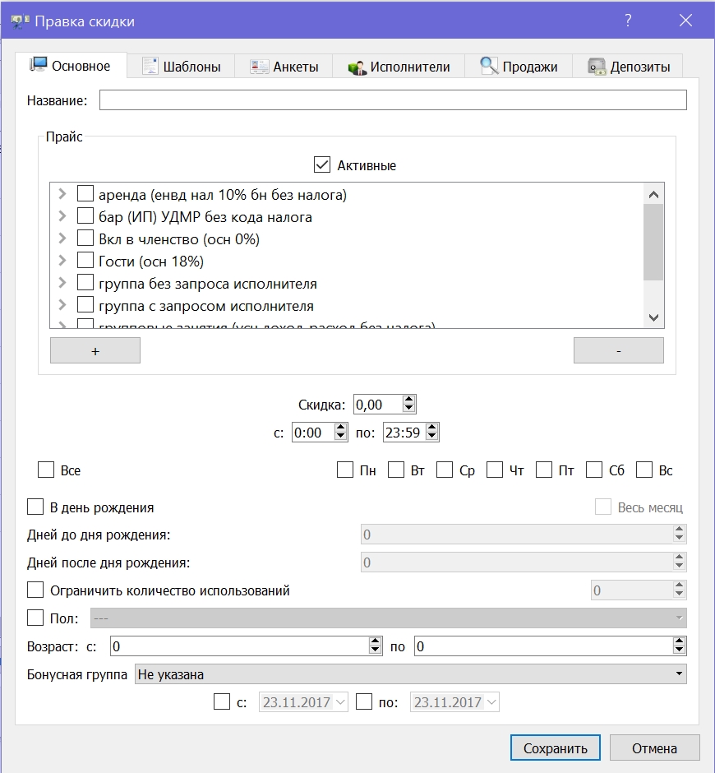Image resolution: width=715 pixels, height=773 pixels.
Task: Check the Чт weekday checkbox
Action: pos(494,470)
